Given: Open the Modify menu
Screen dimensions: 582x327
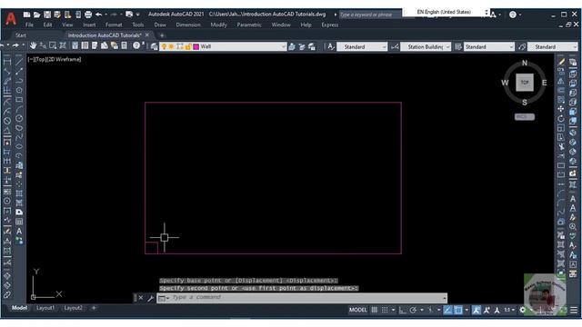Looking at the screenshot, I should (x=218, y=25).
